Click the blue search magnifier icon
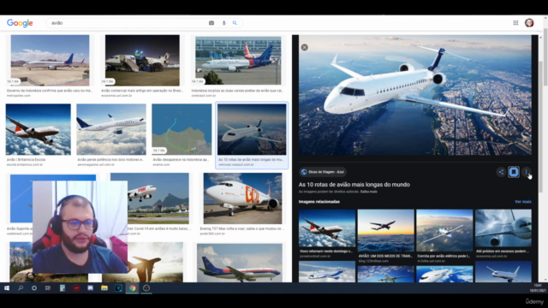Image resolution: width=548 pixels, height=308 pixels. click(x=235, y=23)
